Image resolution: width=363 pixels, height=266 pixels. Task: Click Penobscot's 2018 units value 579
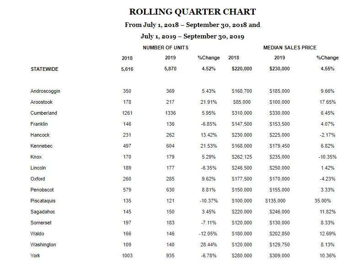tap(127, 190)
